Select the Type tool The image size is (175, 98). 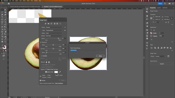(x=2, y=17)
